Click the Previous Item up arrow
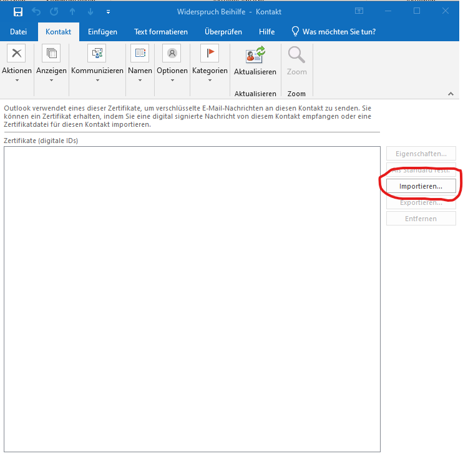 click(x=72, y=12)
